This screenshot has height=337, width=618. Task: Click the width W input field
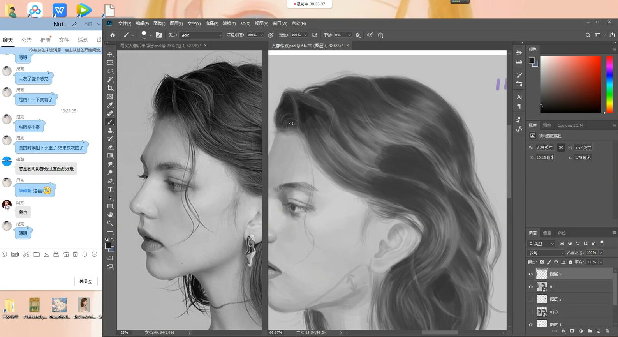[x=544, y=148]
